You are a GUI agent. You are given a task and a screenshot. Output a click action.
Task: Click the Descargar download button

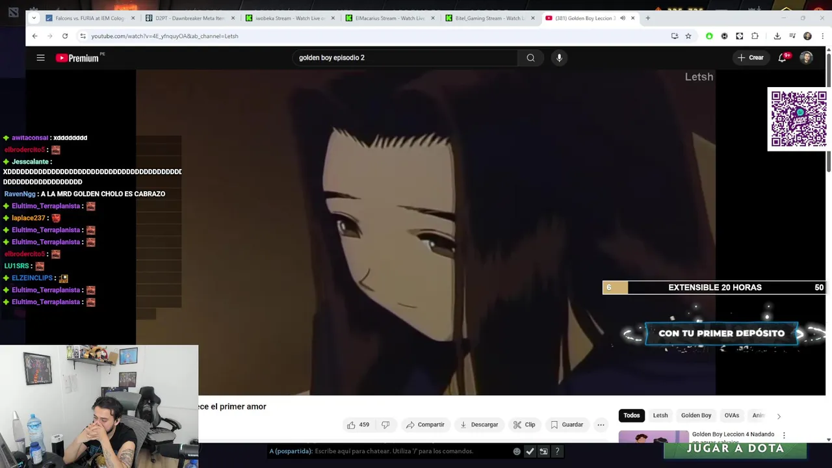coord(479,424)
